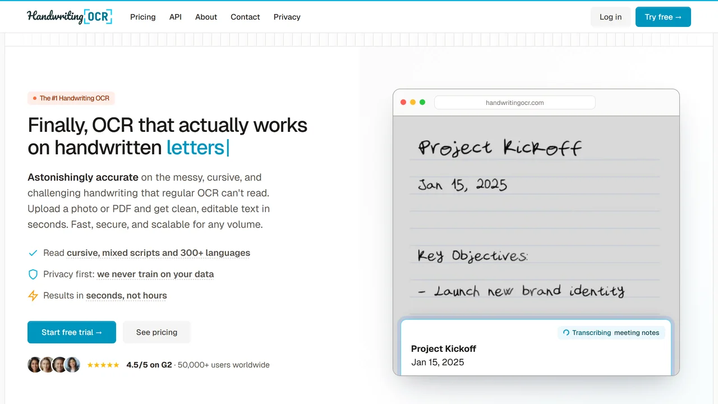Click the handwritten 'Project Kickoff' title
This screenshot has height=404, width=718.
pyautogui.click(x=500, y=147)
